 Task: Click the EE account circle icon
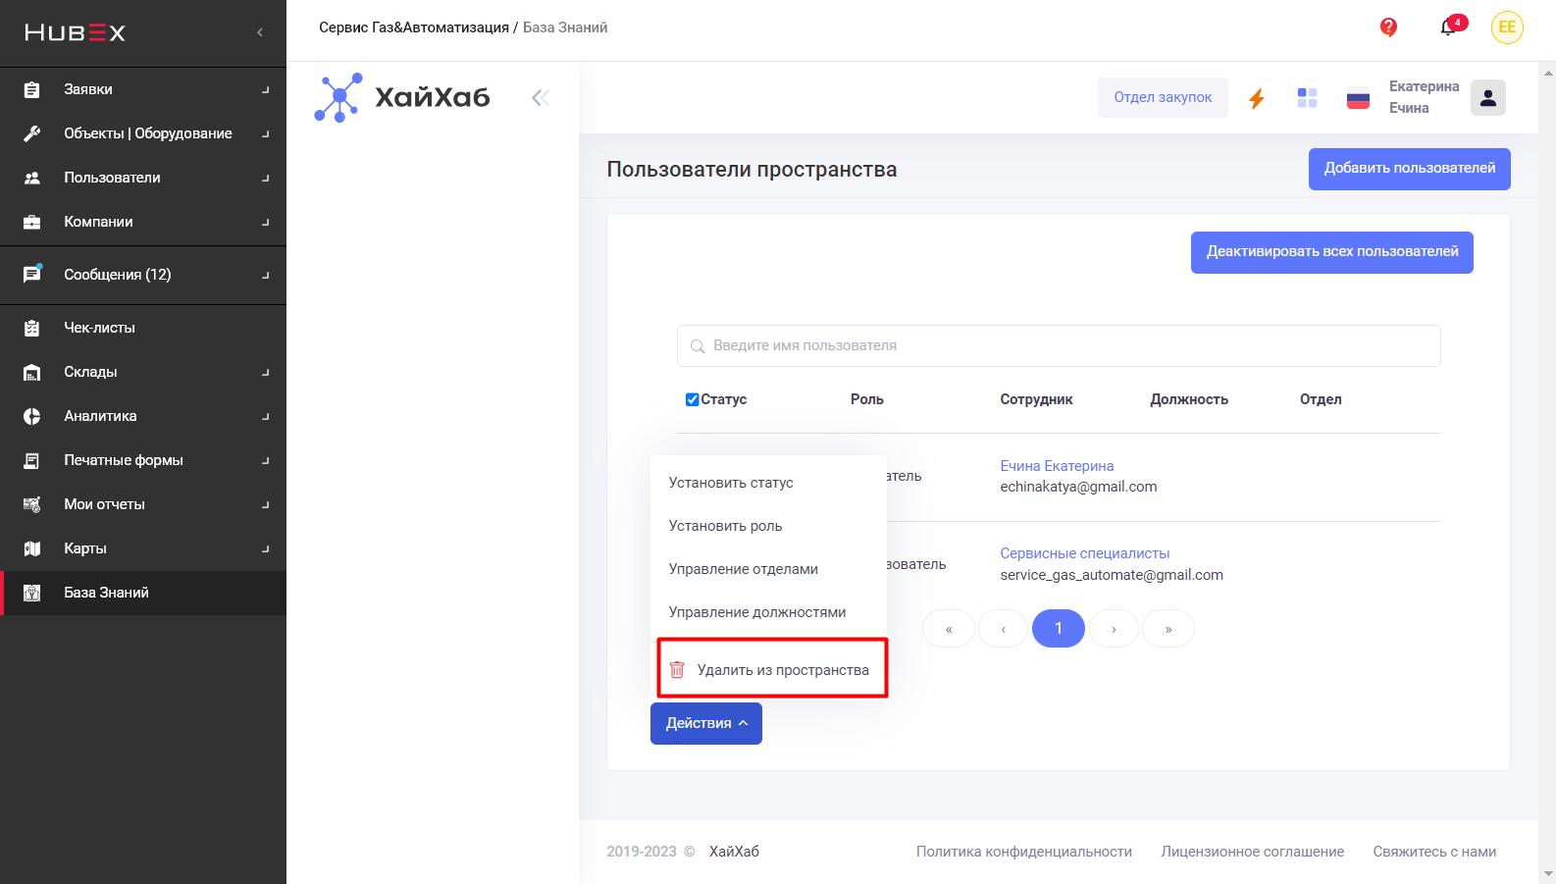(1507, 27)
